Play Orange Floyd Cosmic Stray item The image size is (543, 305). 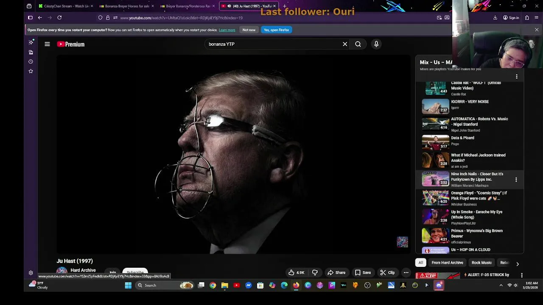[x=470, y=198]
